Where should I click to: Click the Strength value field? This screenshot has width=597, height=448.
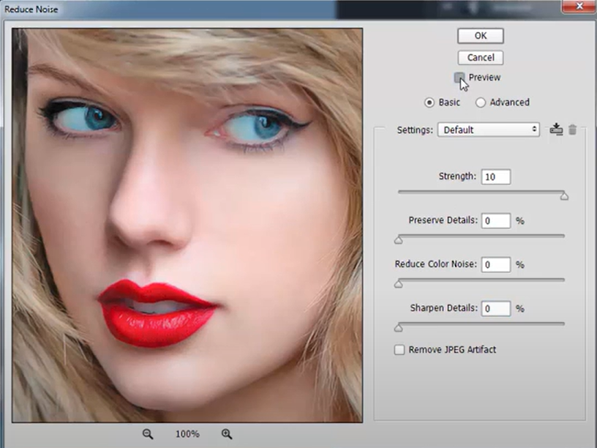pos(496,176)
